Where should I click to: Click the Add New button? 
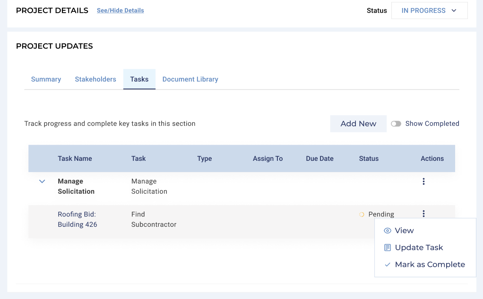tap(358, 124)
